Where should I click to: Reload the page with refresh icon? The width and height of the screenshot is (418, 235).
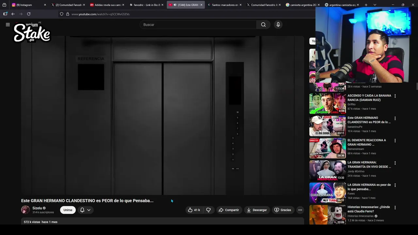(x=29, y=14)
